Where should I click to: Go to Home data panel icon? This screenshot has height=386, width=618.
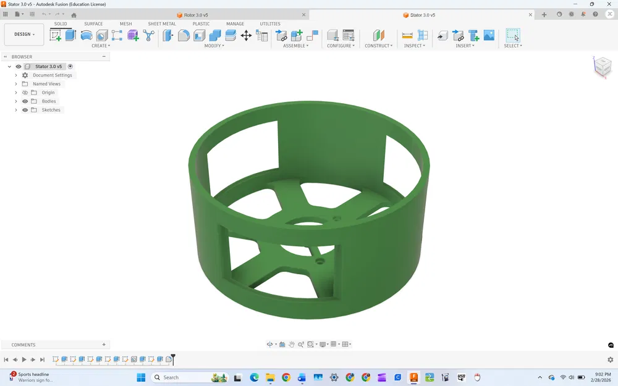click(x=74, y=15)
